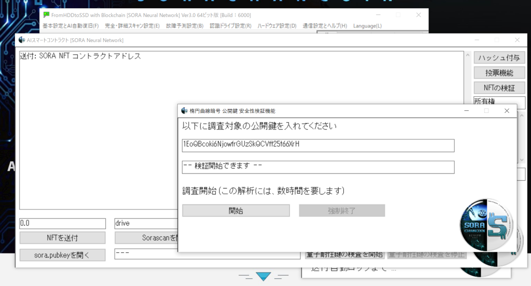Open the Language(L) menu
Viewport: 531px width, 286px height.
pyautogui.click(x=367, y=26)
